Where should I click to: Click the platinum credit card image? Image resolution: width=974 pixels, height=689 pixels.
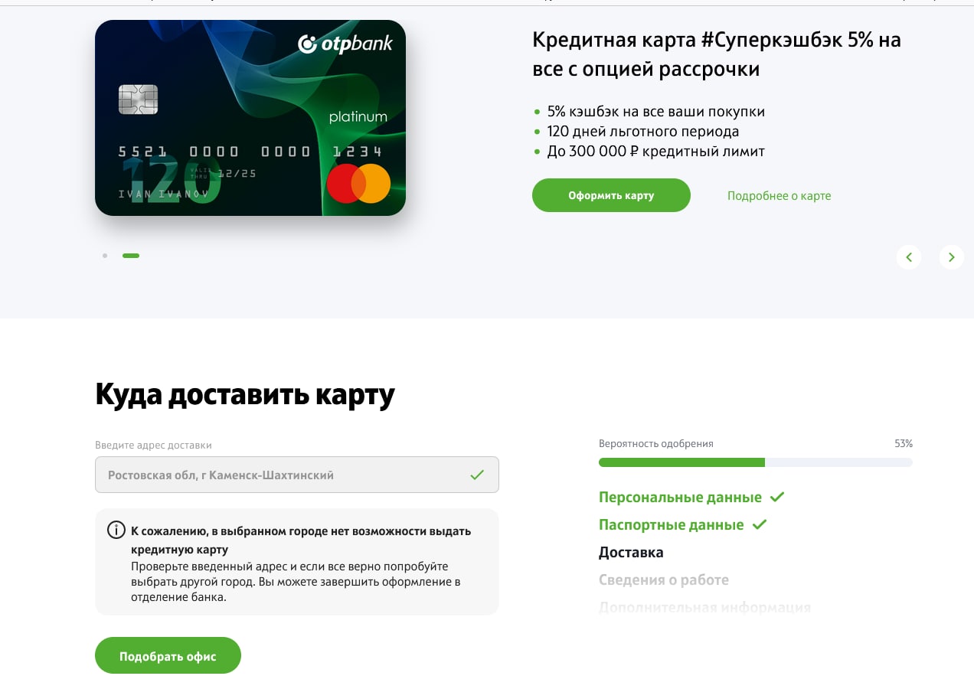pyautogui.click(x=250, y=118)
